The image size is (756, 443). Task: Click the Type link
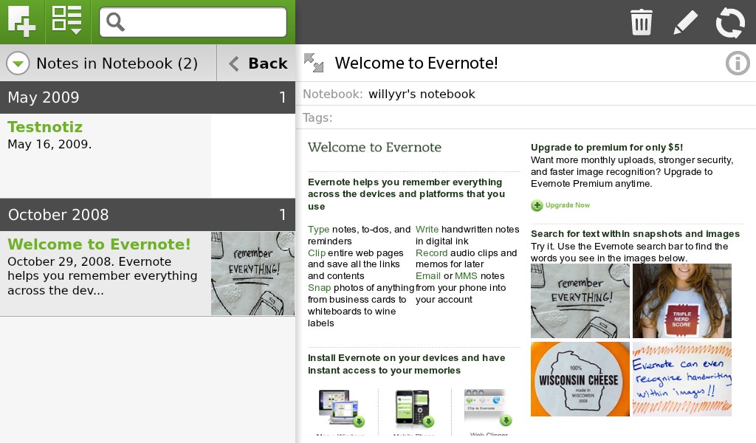click(318, 230)
